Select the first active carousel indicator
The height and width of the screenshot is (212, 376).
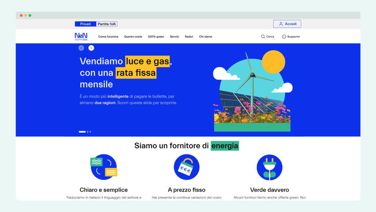coord(82,132)
